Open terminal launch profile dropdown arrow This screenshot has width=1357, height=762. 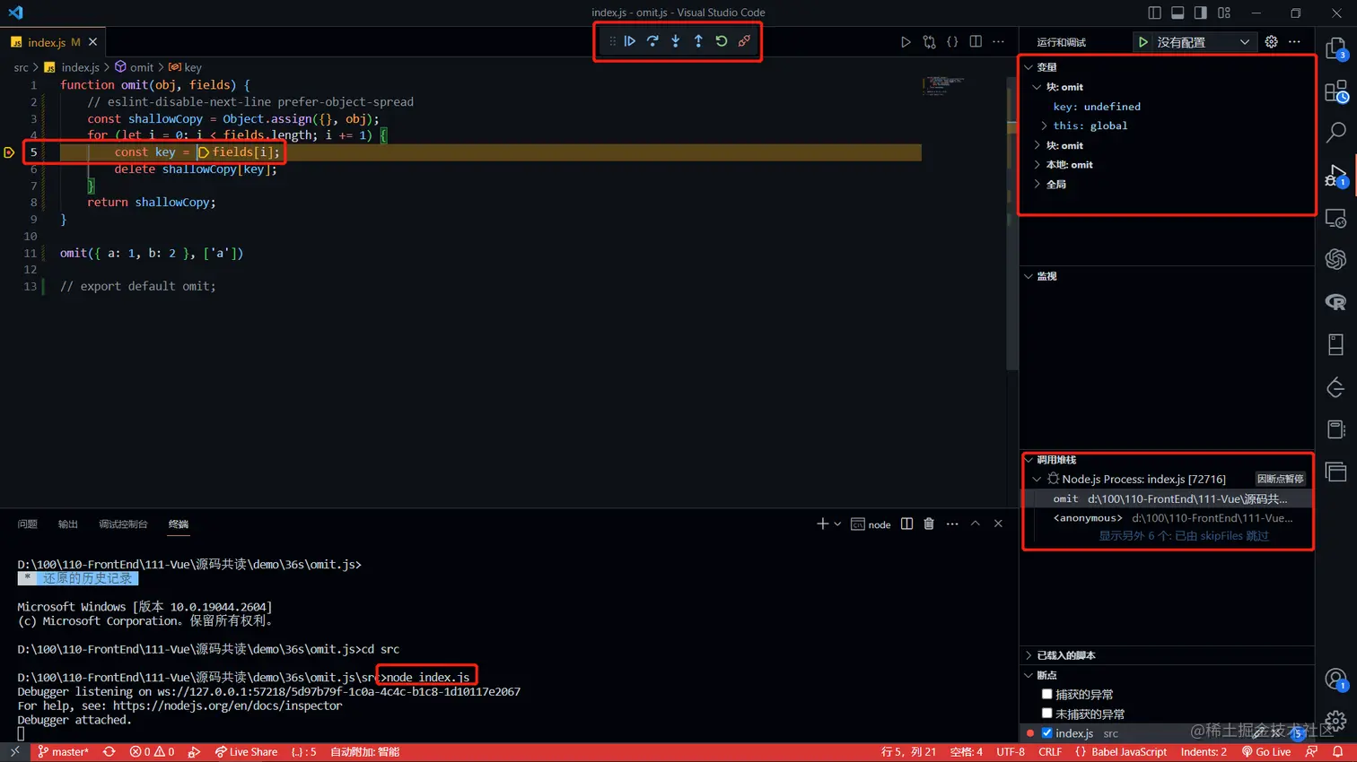pos(837,524)
